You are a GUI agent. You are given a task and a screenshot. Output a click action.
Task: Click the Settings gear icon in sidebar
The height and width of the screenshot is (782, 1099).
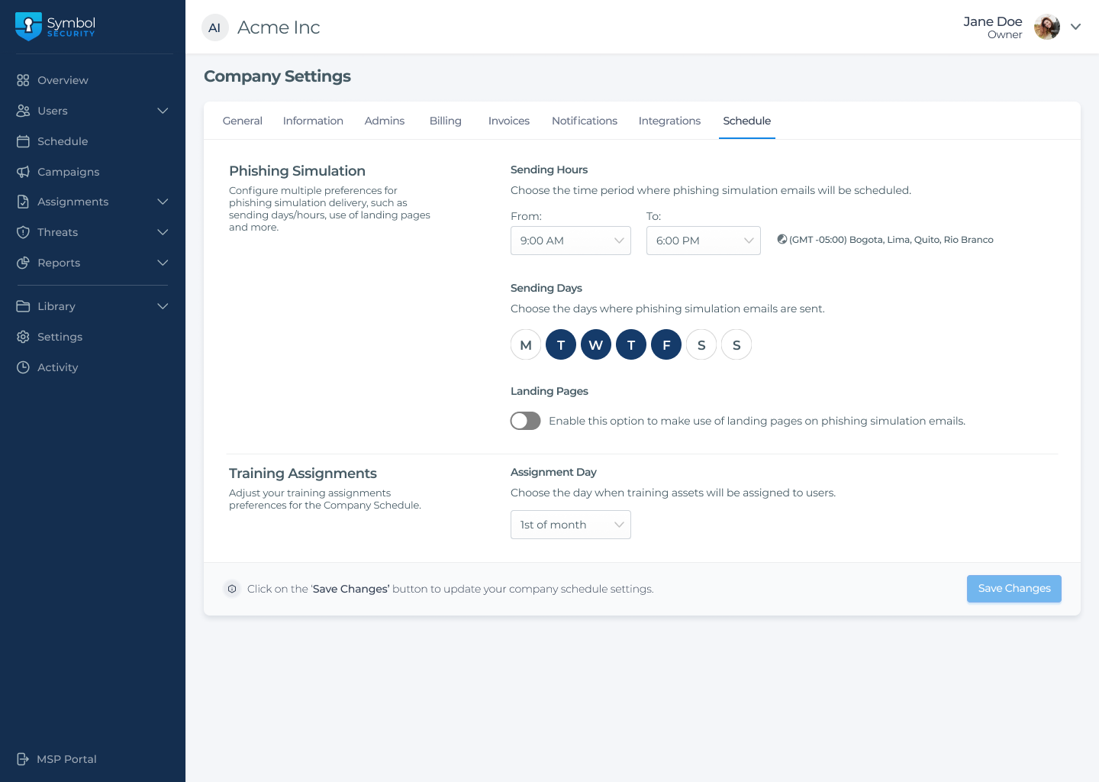click(23, 337)
